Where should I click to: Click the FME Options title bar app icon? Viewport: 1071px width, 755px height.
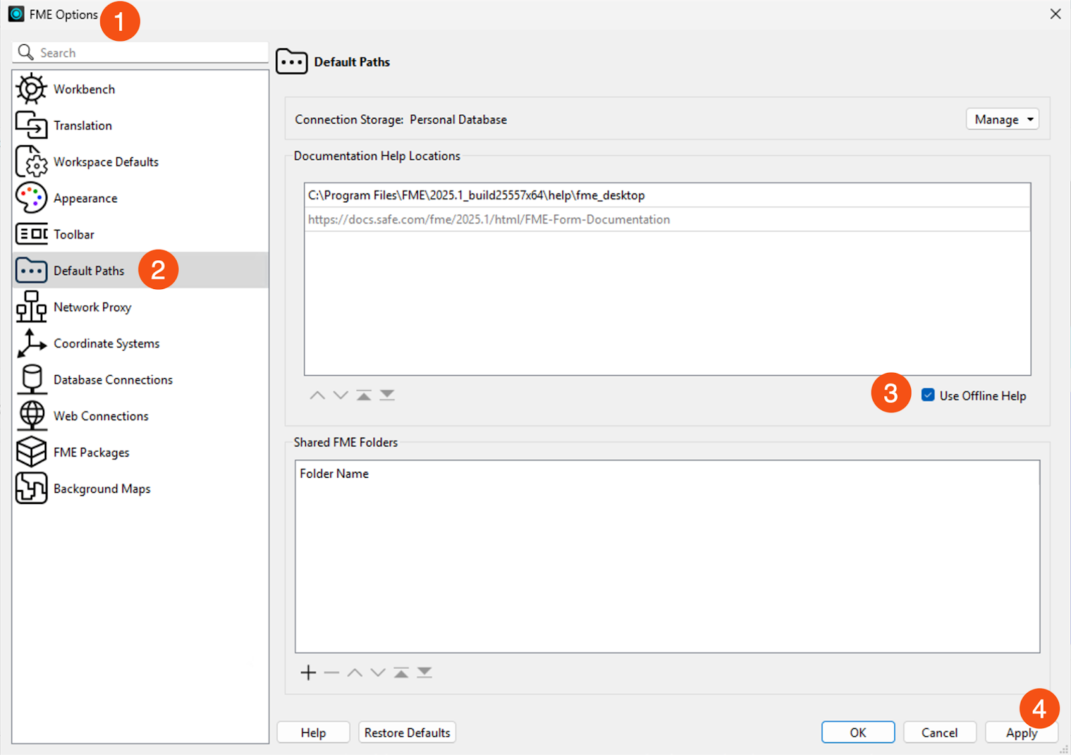pyautogui.click(x=16, y=13)
